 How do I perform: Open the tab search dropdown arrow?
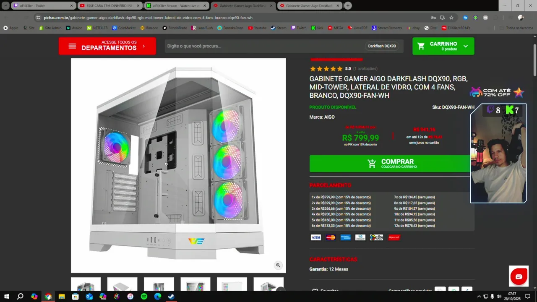click(5, 5)
